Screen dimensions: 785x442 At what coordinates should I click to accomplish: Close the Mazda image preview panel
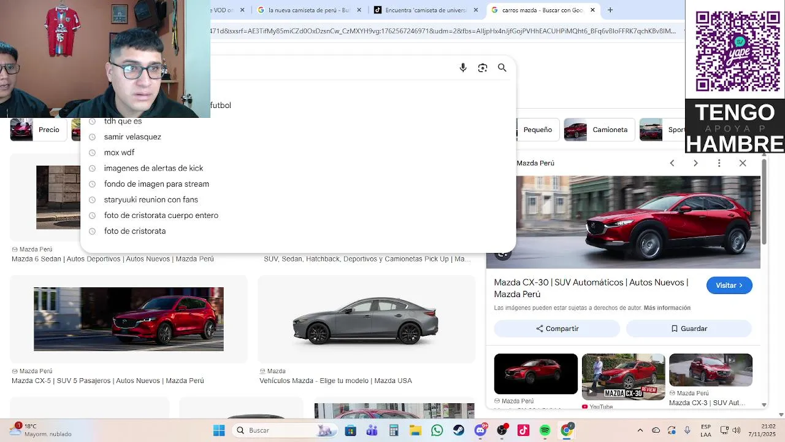pyautogui.click(x=743, y=163)
